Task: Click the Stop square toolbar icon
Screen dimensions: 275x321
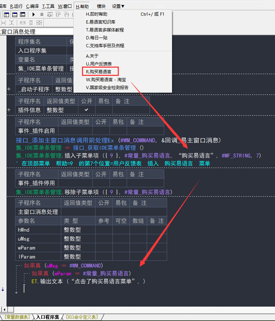Action: point(42,15)
